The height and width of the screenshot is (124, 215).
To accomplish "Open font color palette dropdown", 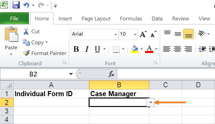I will click(156, 49).
